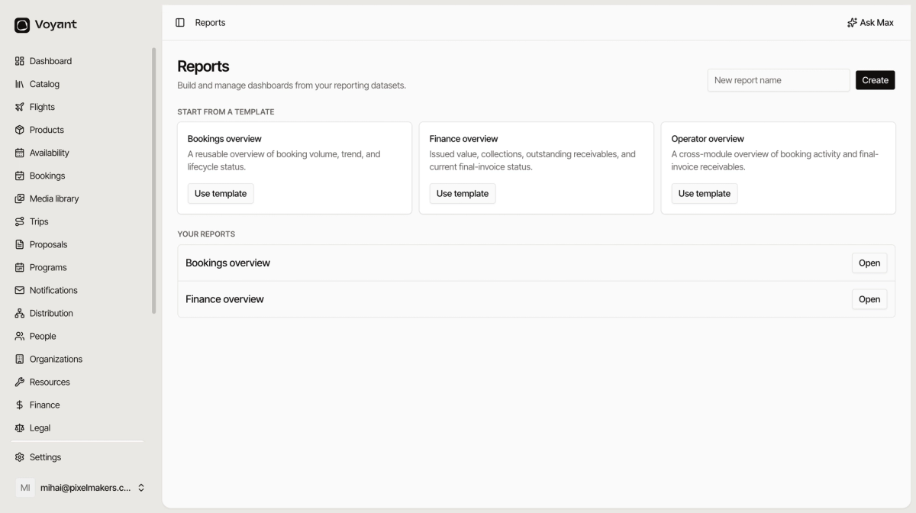Click the Bookings overview row name
Screen dimensions: 916x513
tap(227, 263)
